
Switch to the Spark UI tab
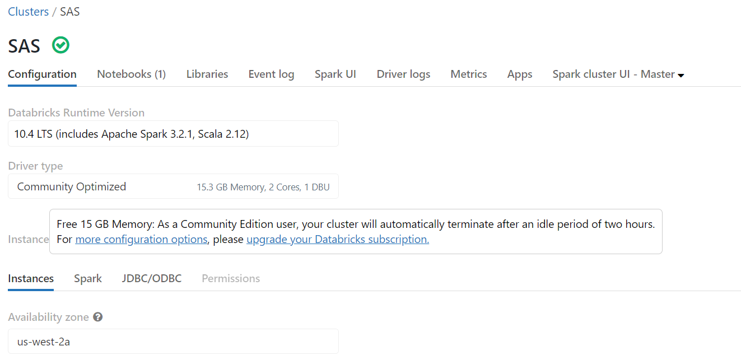point(335,74)
